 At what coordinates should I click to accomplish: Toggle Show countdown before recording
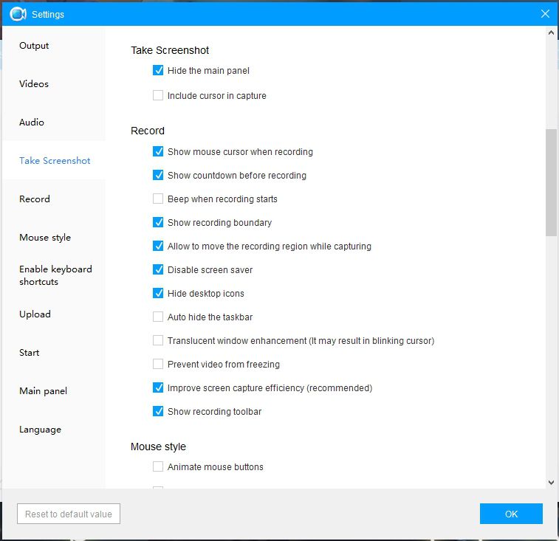[158, 175]
